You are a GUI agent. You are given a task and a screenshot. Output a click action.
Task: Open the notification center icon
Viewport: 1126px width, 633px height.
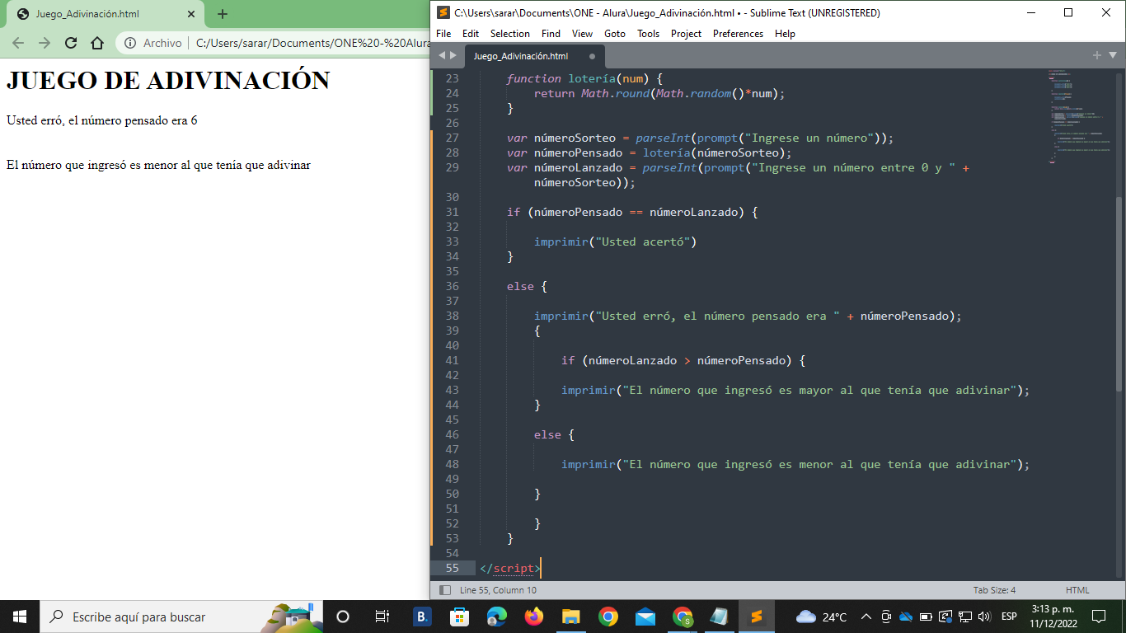pos(1098,617)
